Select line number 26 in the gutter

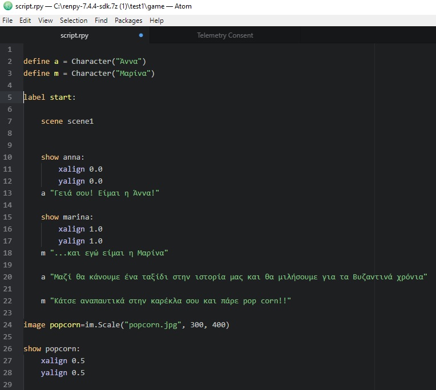pos(8,349)
